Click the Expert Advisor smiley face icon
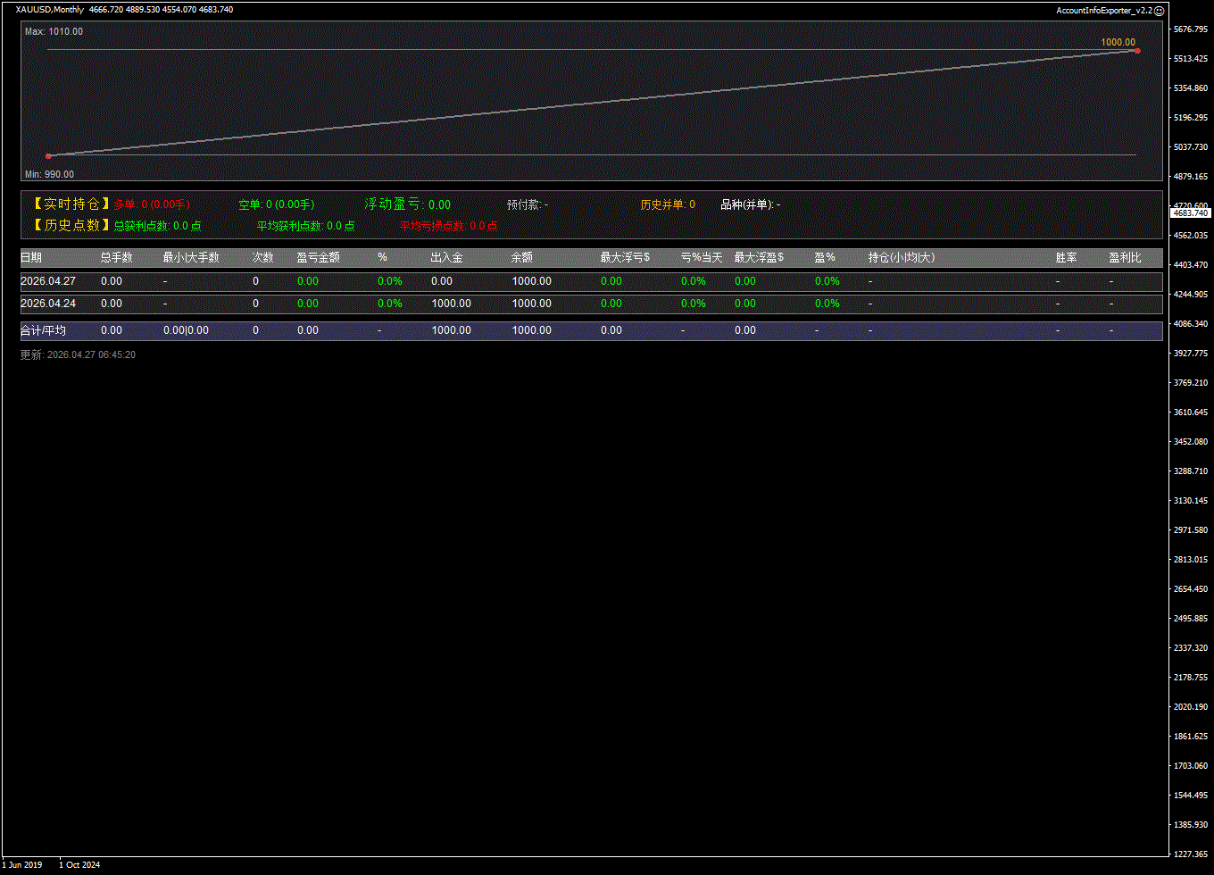Viewport: 1214px width, 875px height. click(x=1160, y=11)
